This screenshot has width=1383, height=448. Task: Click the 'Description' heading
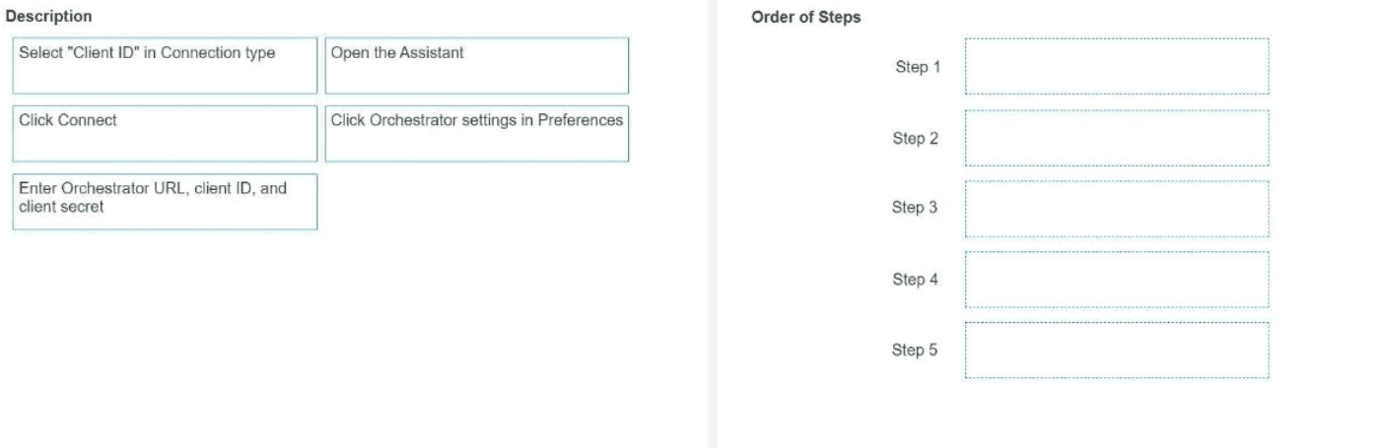49,16
